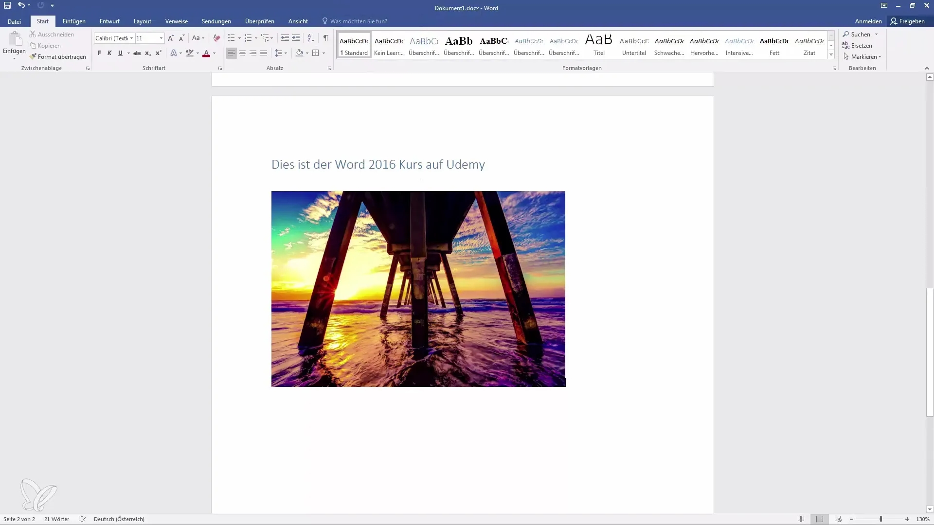Image resolution: width=934 pixels, height=525 pixels.
Task: Click the line spacing icon
Action: pyautogui.click(x=279, y=53)
